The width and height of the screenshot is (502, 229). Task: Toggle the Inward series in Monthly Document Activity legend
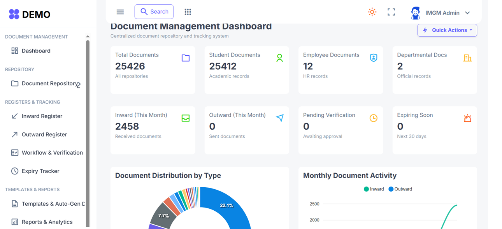click(374, 189)
